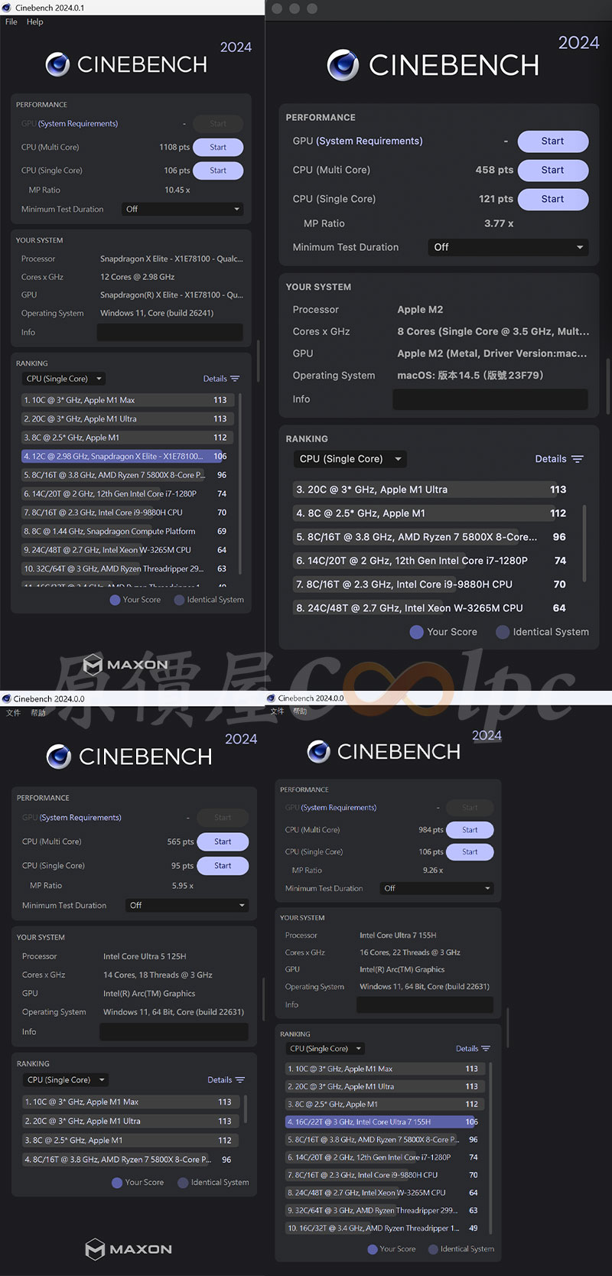Click the title bar app icon of Cinebench 2024.0.1

click(7, 8)
